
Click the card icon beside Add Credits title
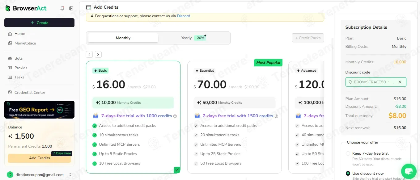[x=89, y=7]
